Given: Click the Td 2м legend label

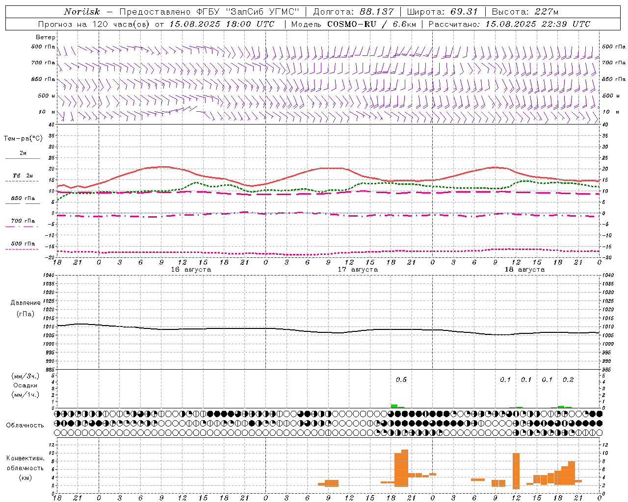Looking at the screenshot, I should click(x=23, y=176).
